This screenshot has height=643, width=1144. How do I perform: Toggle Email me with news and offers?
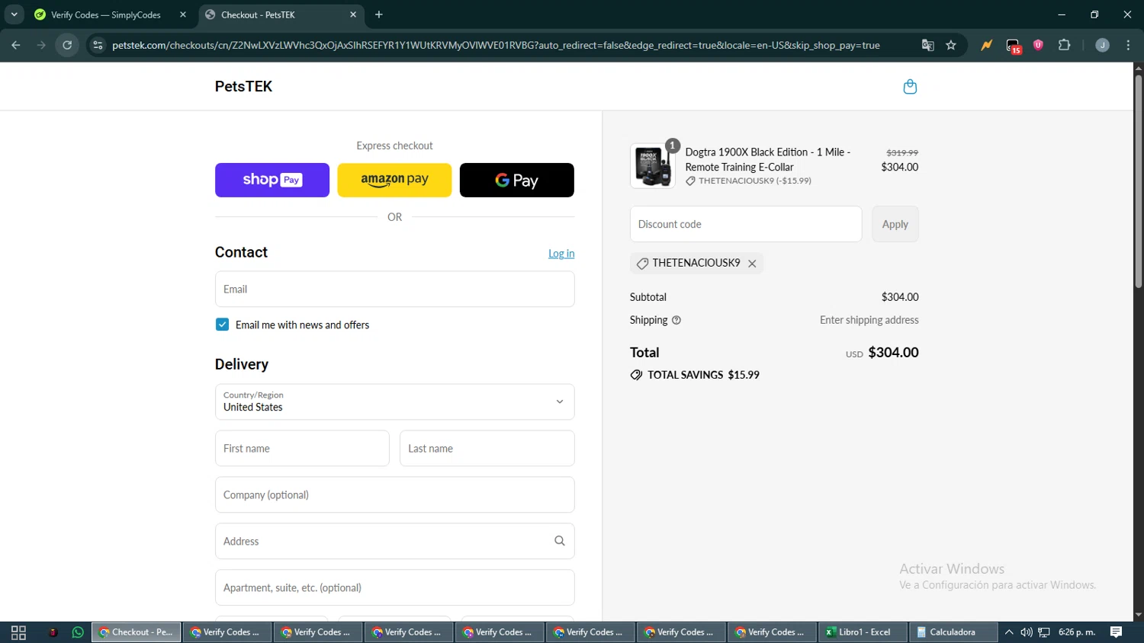click(222, 325)
